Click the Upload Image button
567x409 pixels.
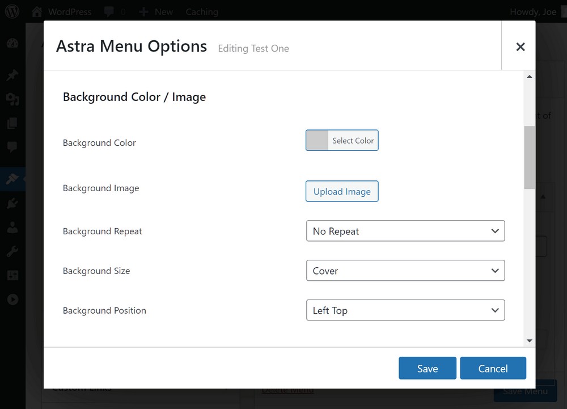(x=342, y=192)
